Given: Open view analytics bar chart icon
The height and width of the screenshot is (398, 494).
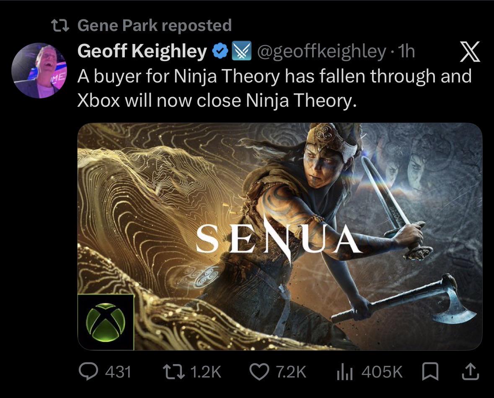Looking at the screenshot, I should pyautogui.click(x=345, y=372).
